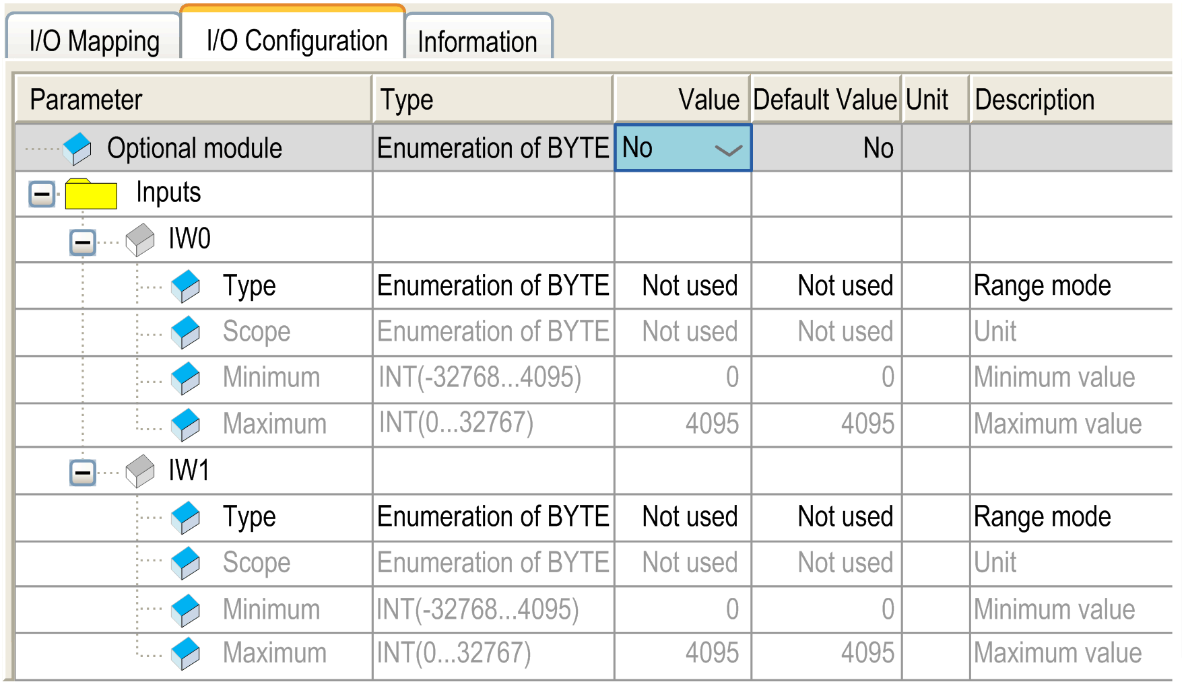The image size is (1184, 682).
Task: Open the Optional module value dropdown
Action: click(728, 149)
